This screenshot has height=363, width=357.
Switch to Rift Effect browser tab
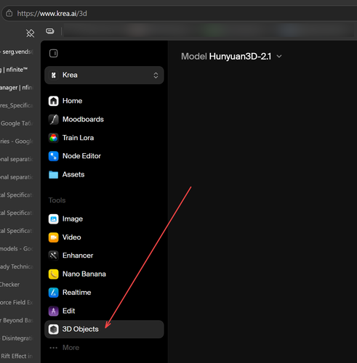(x=17, y=356)
